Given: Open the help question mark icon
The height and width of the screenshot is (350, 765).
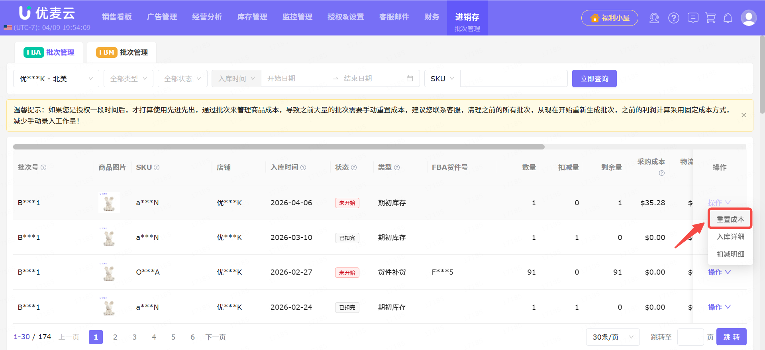Looking at the screenshot, I should point(673,18).
